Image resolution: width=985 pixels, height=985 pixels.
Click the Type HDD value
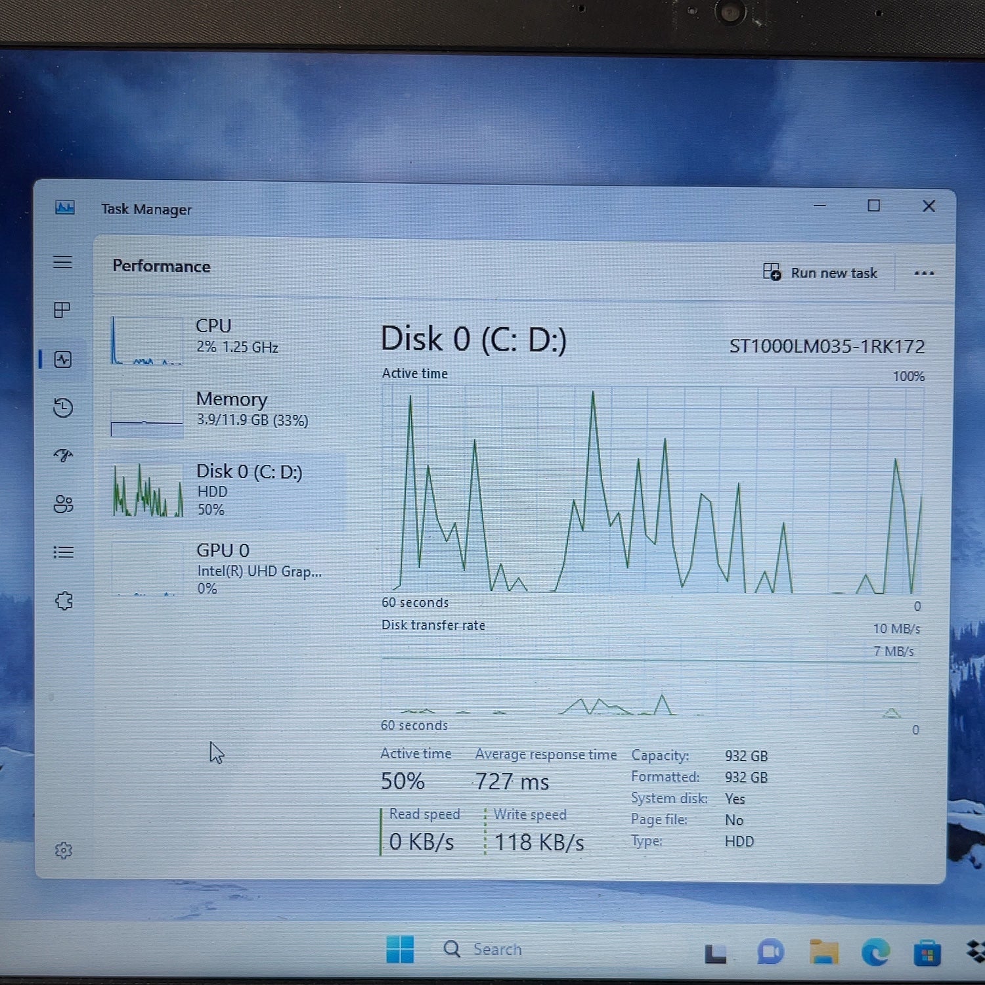pyautogui.click(x=739, y=841)
